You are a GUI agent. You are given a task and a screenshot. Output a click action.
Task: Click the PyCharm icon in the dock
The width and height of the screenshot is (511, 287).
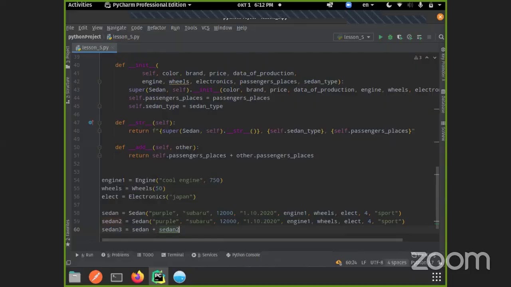tap(158, 277)
